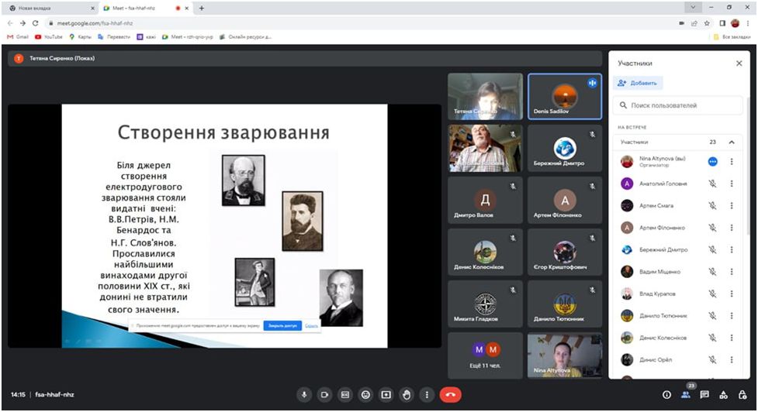758x412 pixels.
Task: Click muted microphone icon for Вадим Міщенко
Action: [x=712, y=272]
